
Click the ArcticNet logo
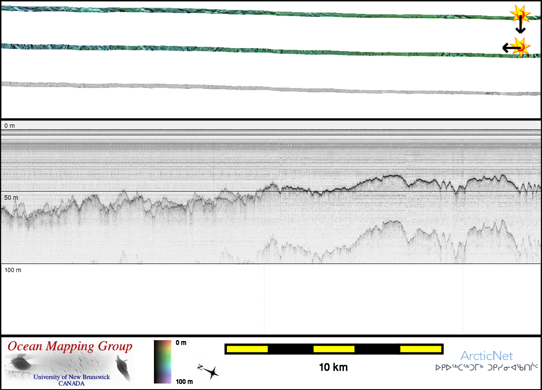point(486,356)
